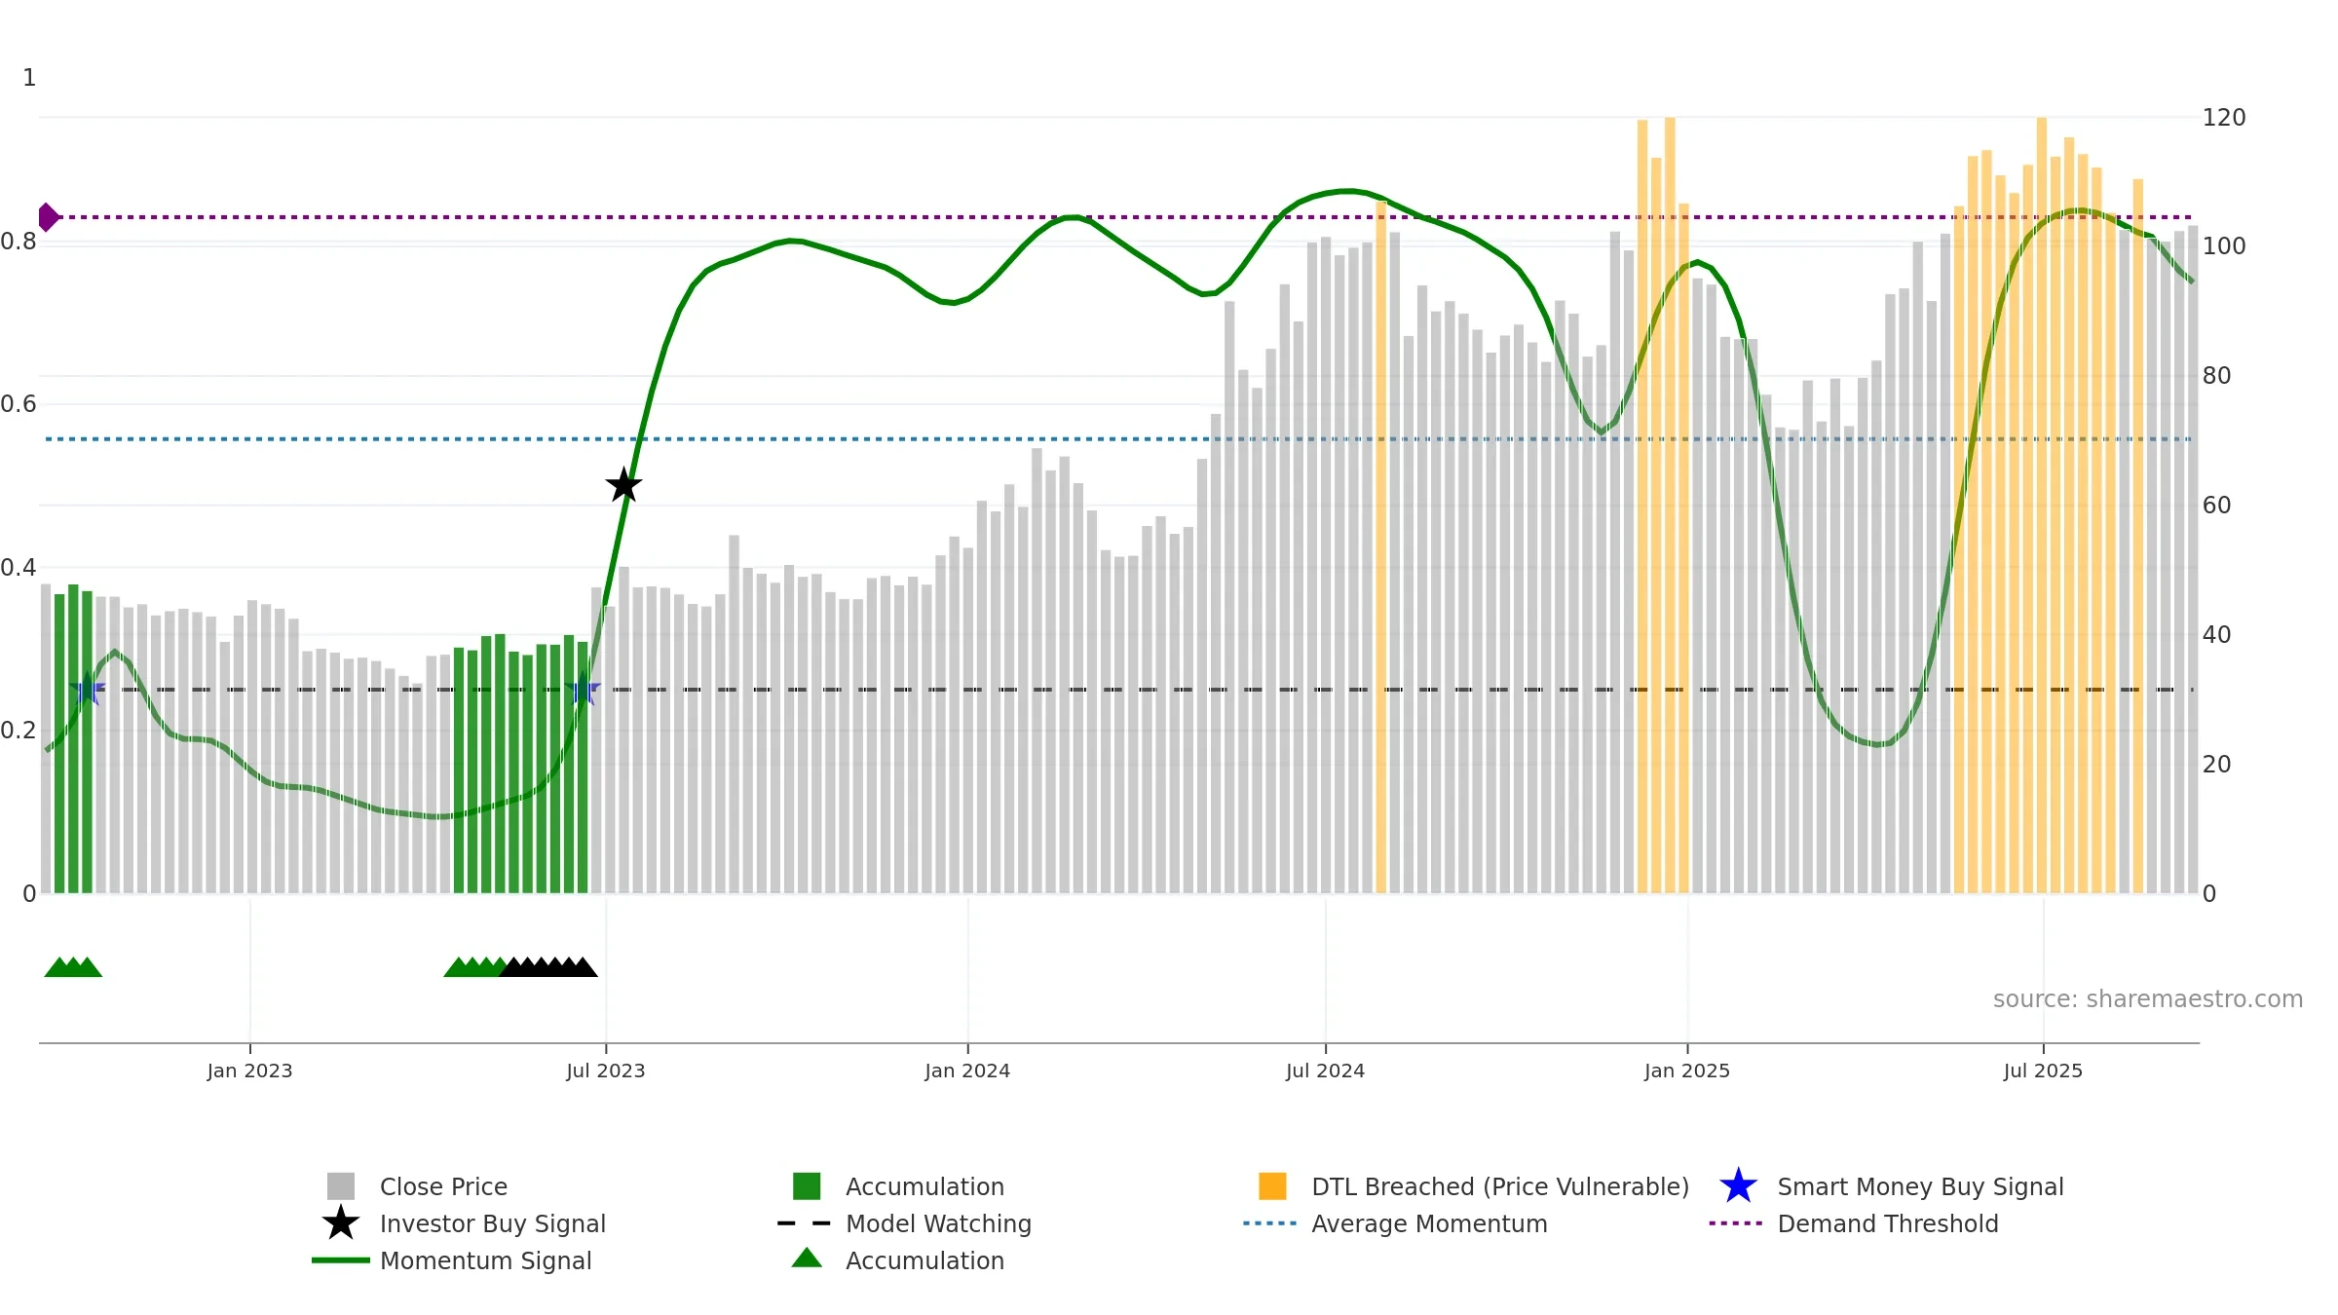Click the purple diamond Demand Threshold marker
Viewport: 2338px width, 1315px height.
point(48,217)
